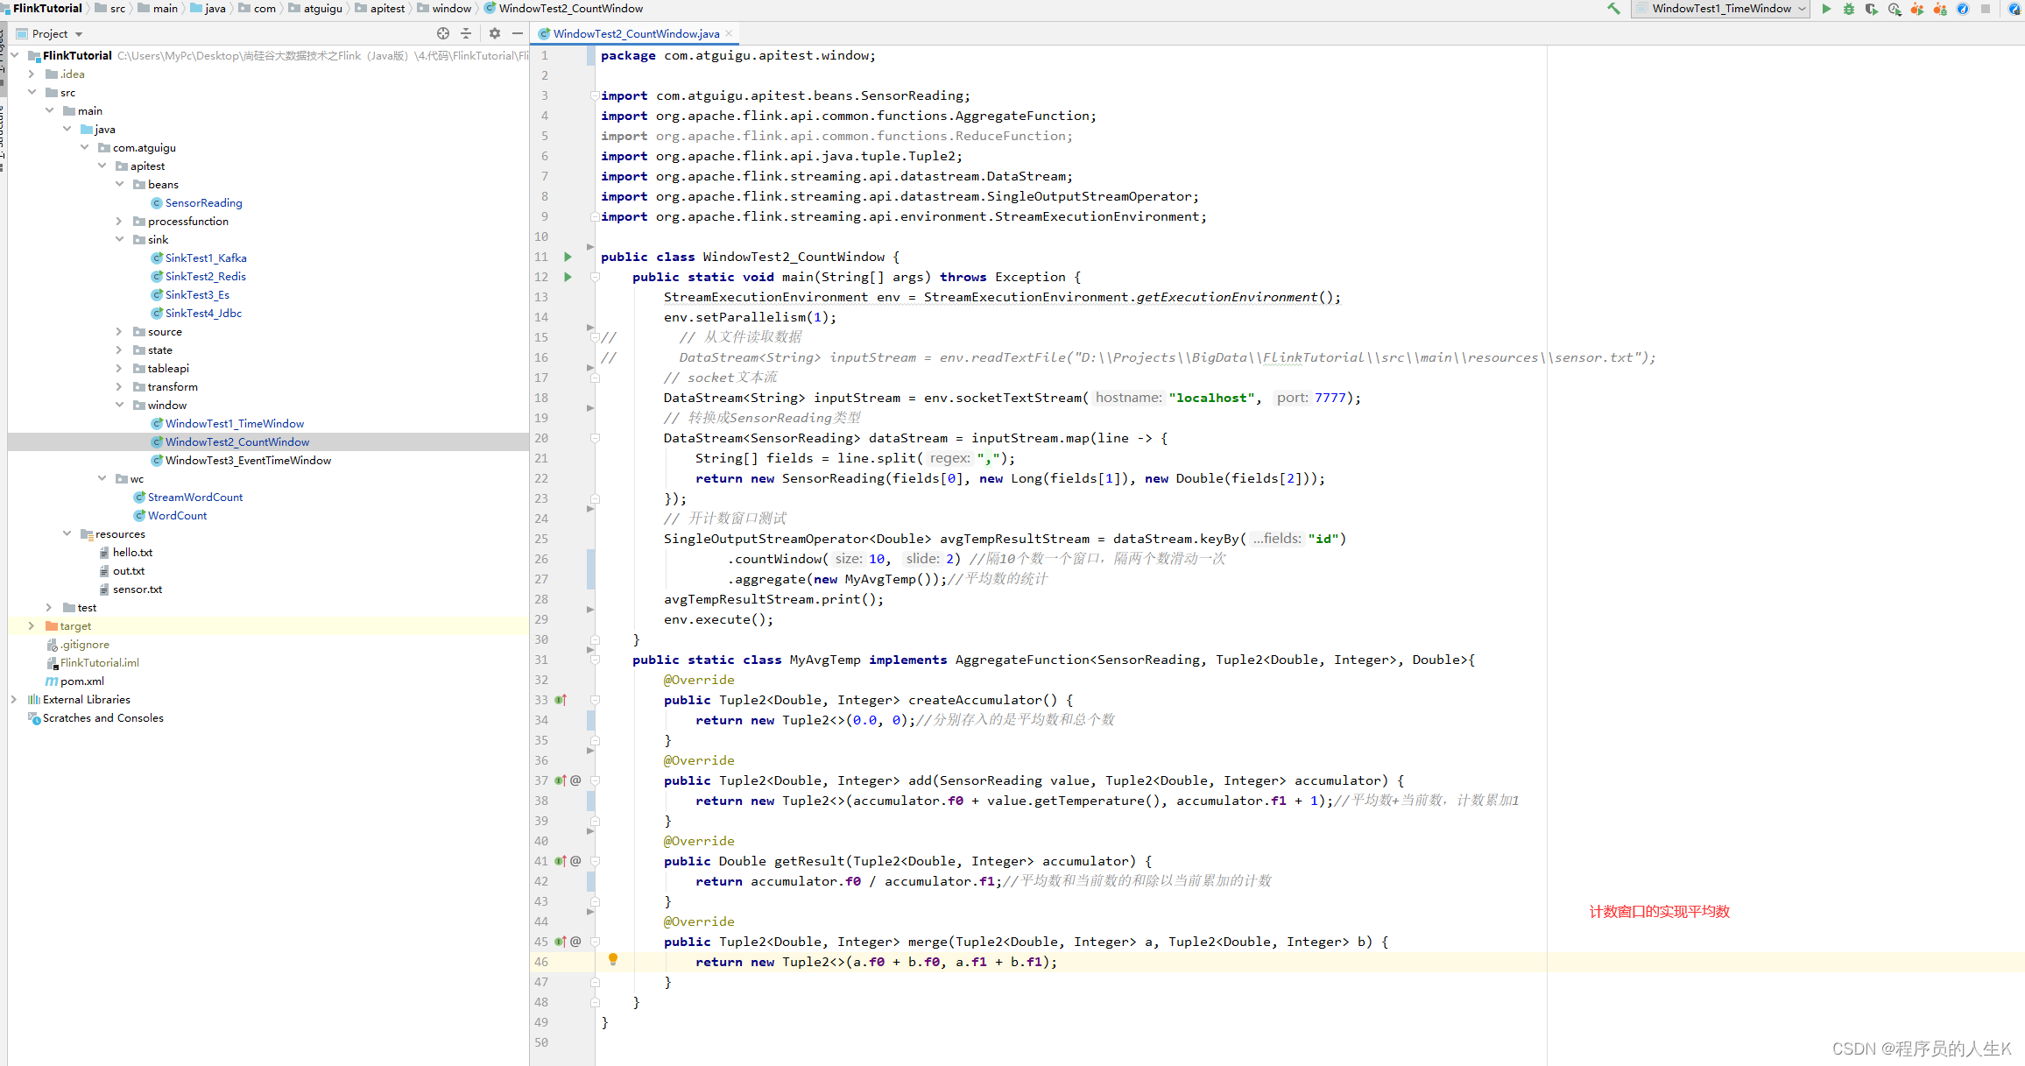Select the WindowTest2_CountWindow.java editor tab

(635, 33)
